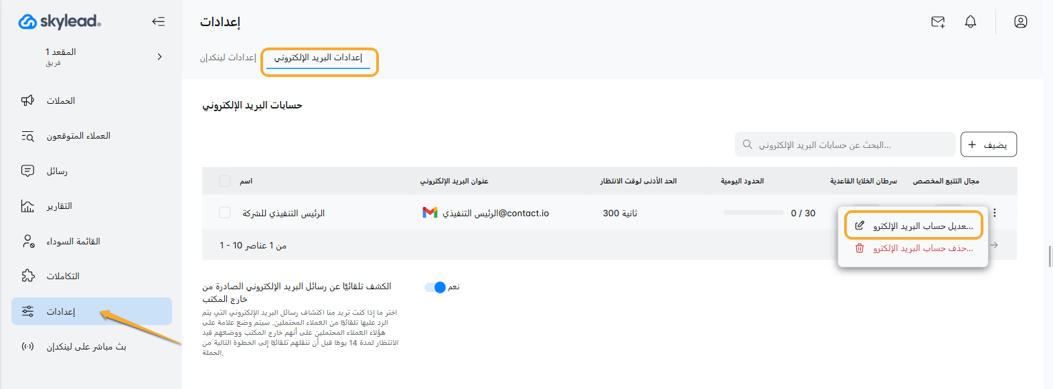Select إعدادات البريد الإلكتروني tab
This screenshot has height=389, width=1053.
[x=318, y=58]
